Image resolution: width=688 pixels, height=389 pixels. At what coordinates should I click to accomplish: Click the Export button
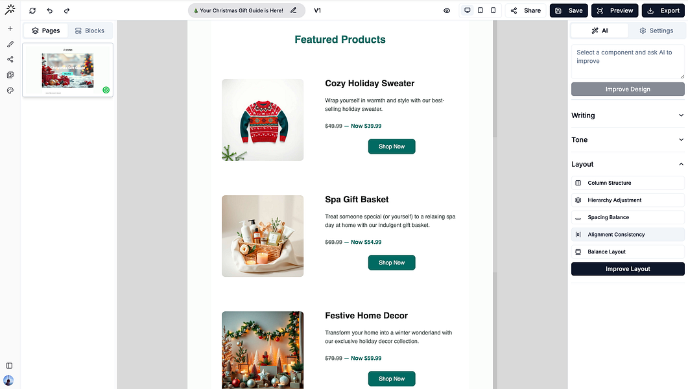click(664, 10)
